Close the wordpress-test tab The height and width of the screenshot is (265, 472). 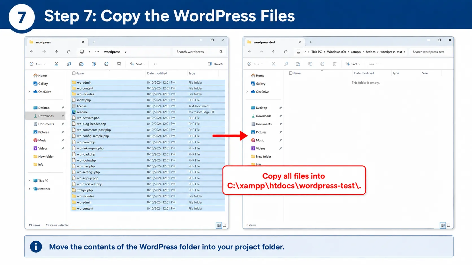point(300,42)
